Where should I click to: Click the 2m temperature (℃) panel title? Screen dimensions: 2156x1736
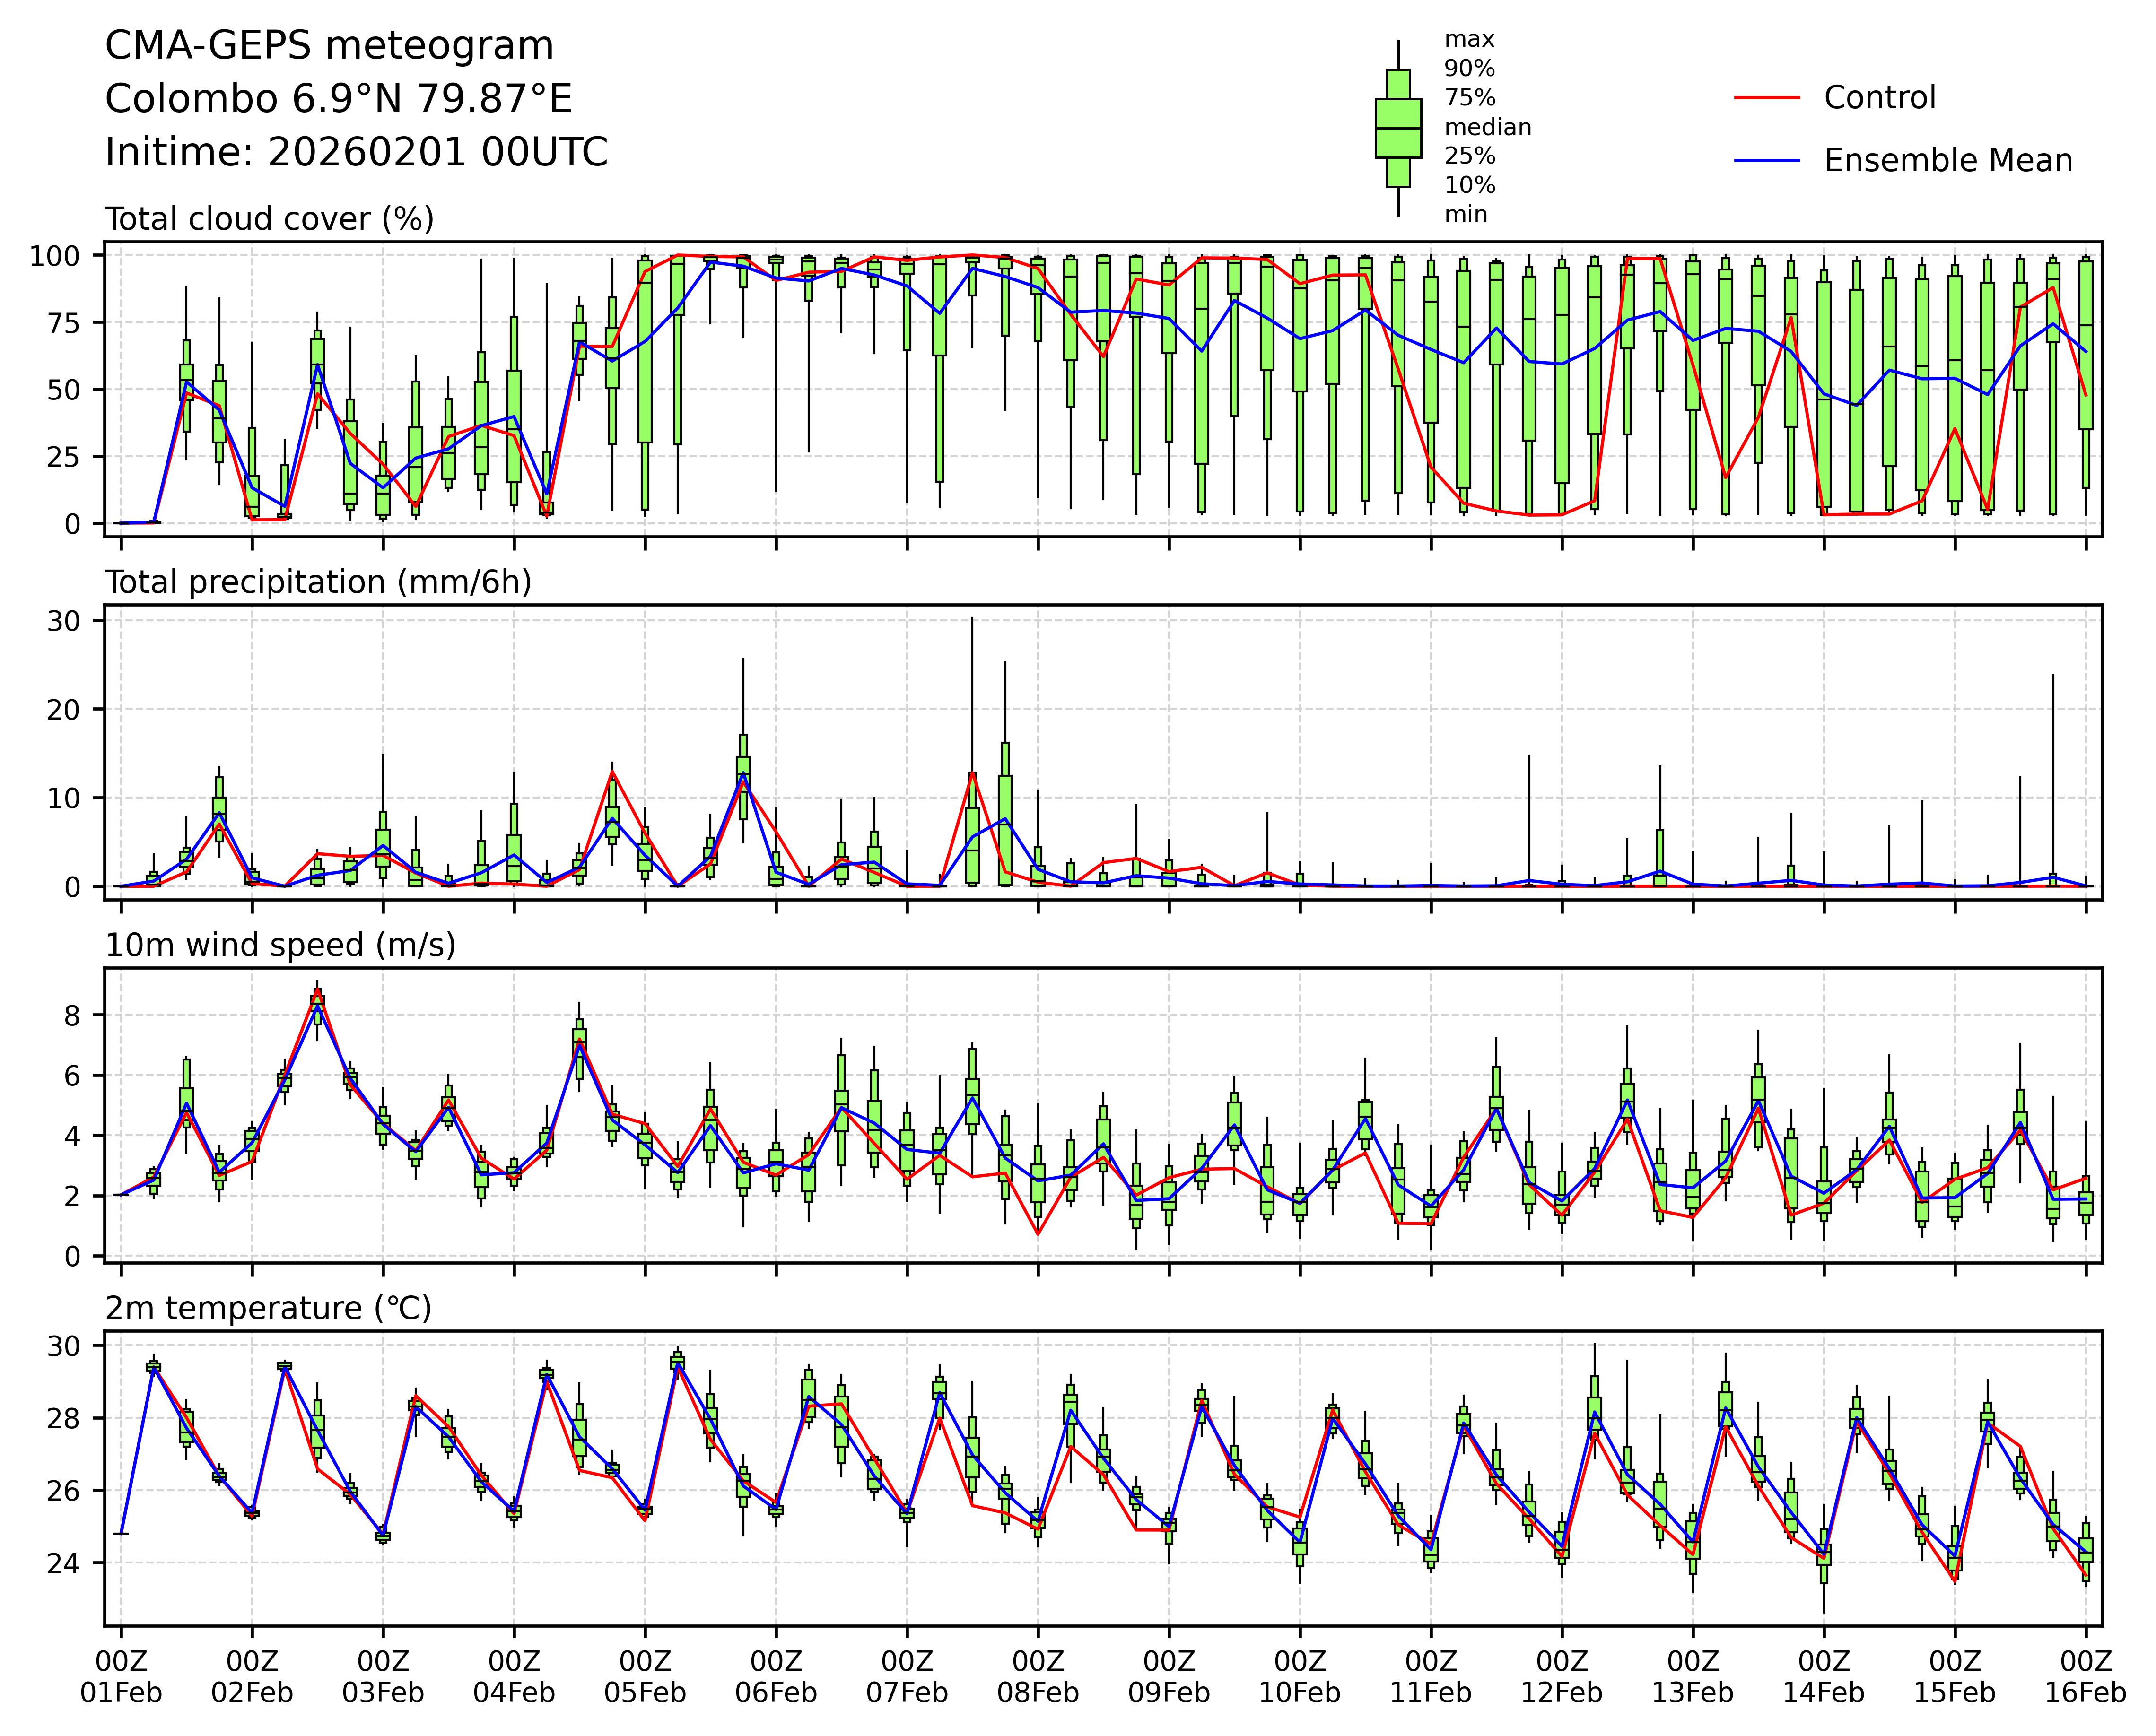tap(268, 1308)
